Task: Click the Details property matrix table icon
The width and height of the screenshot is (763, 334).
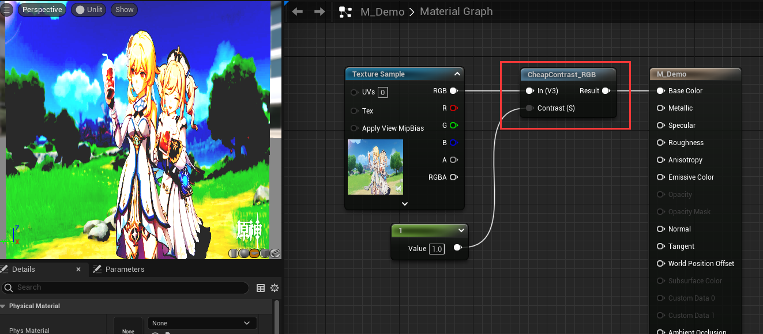Action: 261,288
